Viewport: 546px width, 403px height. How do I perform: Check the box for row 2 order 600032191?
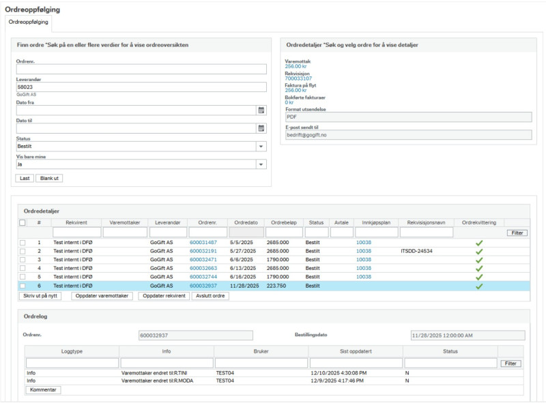[x=23, y=251]
